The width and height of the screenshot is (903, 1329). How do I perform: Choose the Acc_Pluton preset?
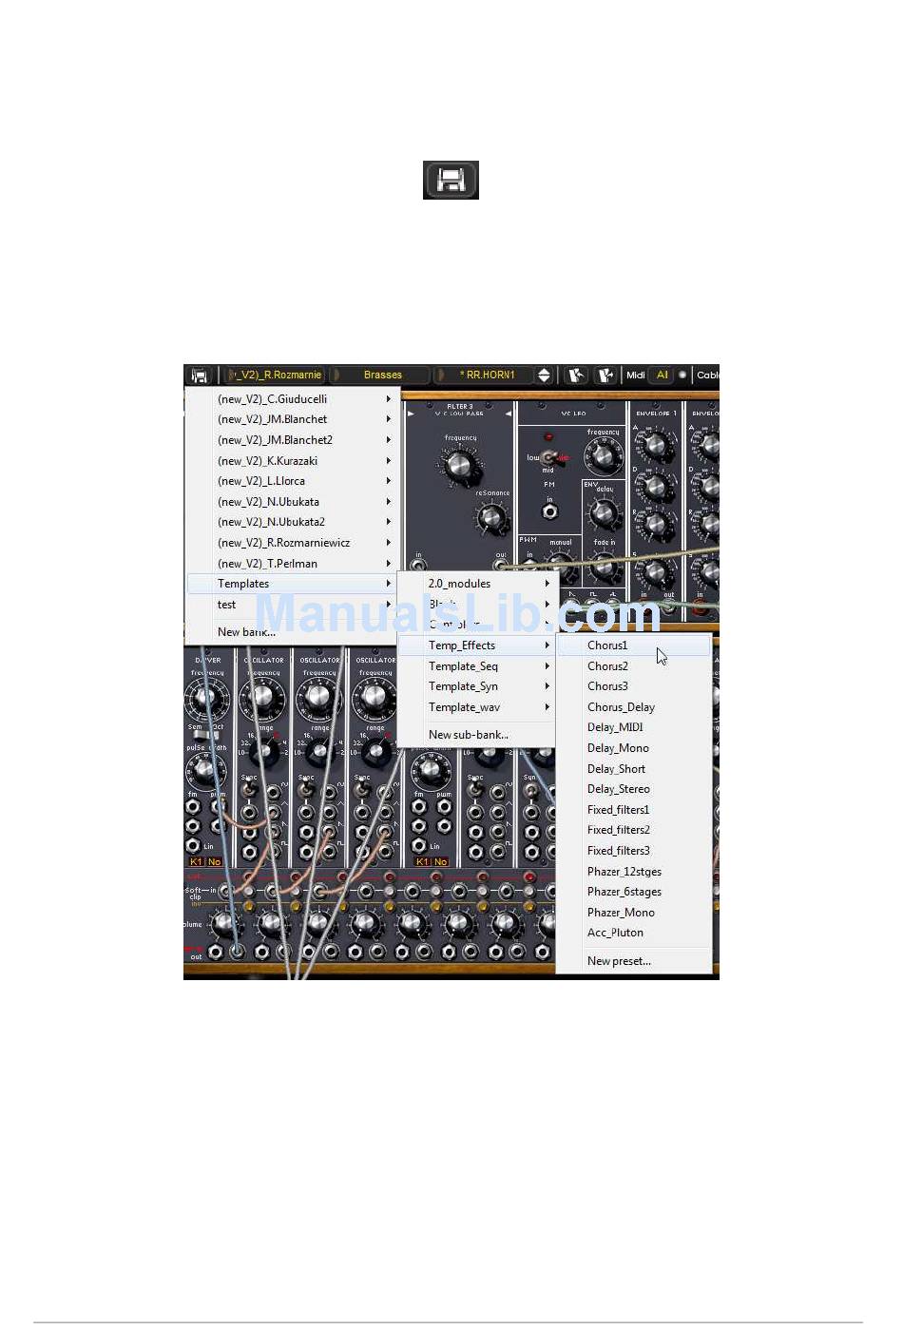point(634,933)
